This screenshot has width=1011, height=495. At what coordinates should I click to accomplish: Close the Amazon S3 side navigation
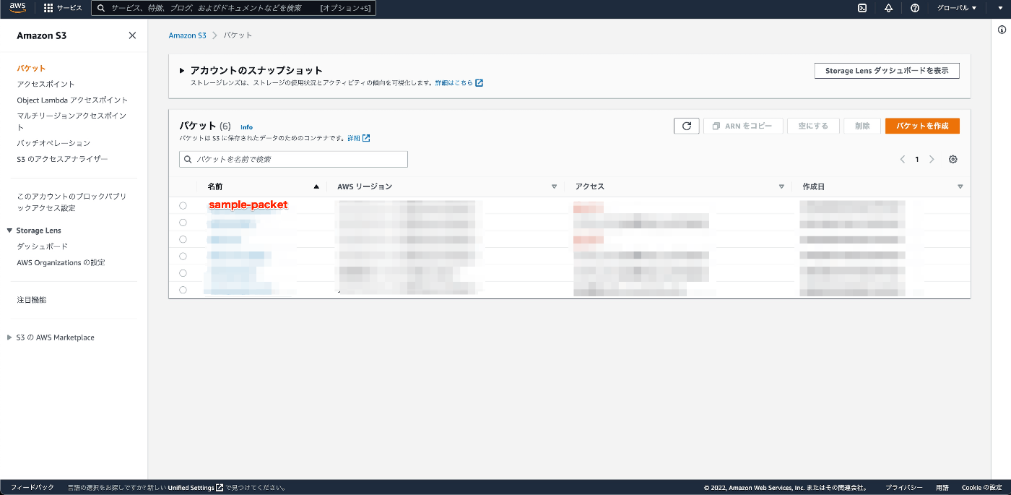[132, 35]
